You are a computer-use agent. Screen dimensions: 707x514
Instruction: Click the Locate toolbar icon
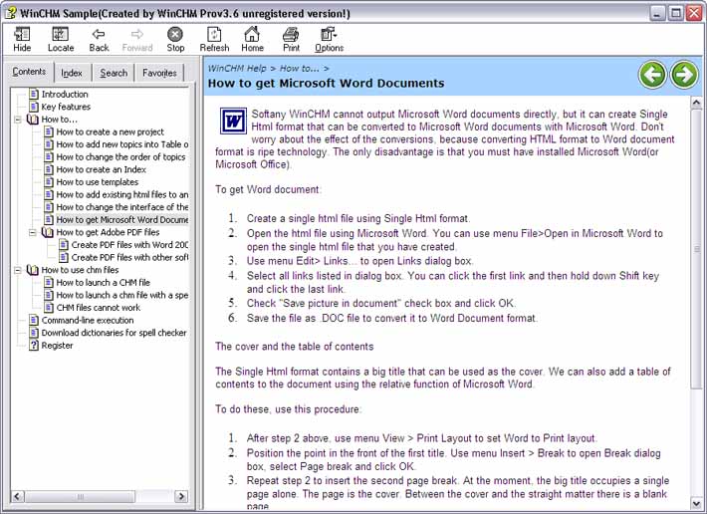(x=60, y=39)
